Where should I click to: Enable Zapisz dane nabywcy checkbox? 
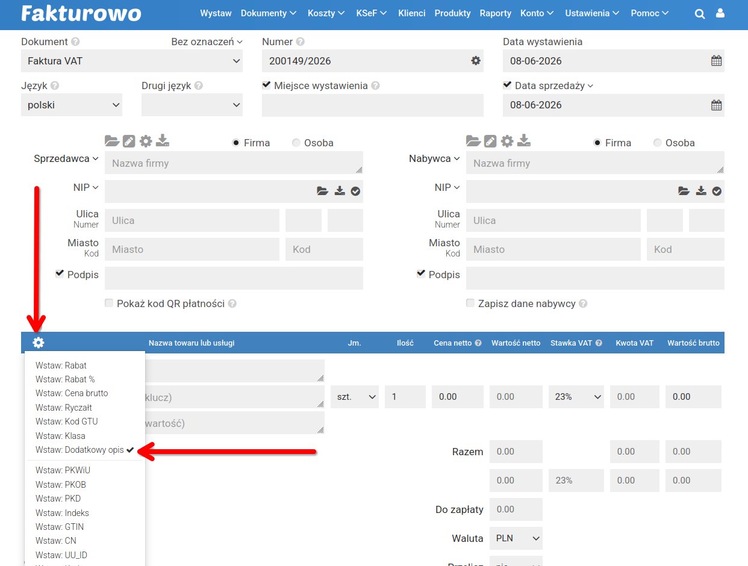click(470, 303)
